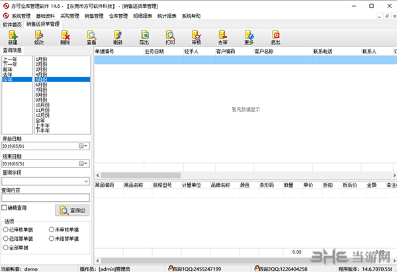Screen dimensions: 397x272
Task: Click the 开始日期 date field
Action: click(x=46, y=146)
